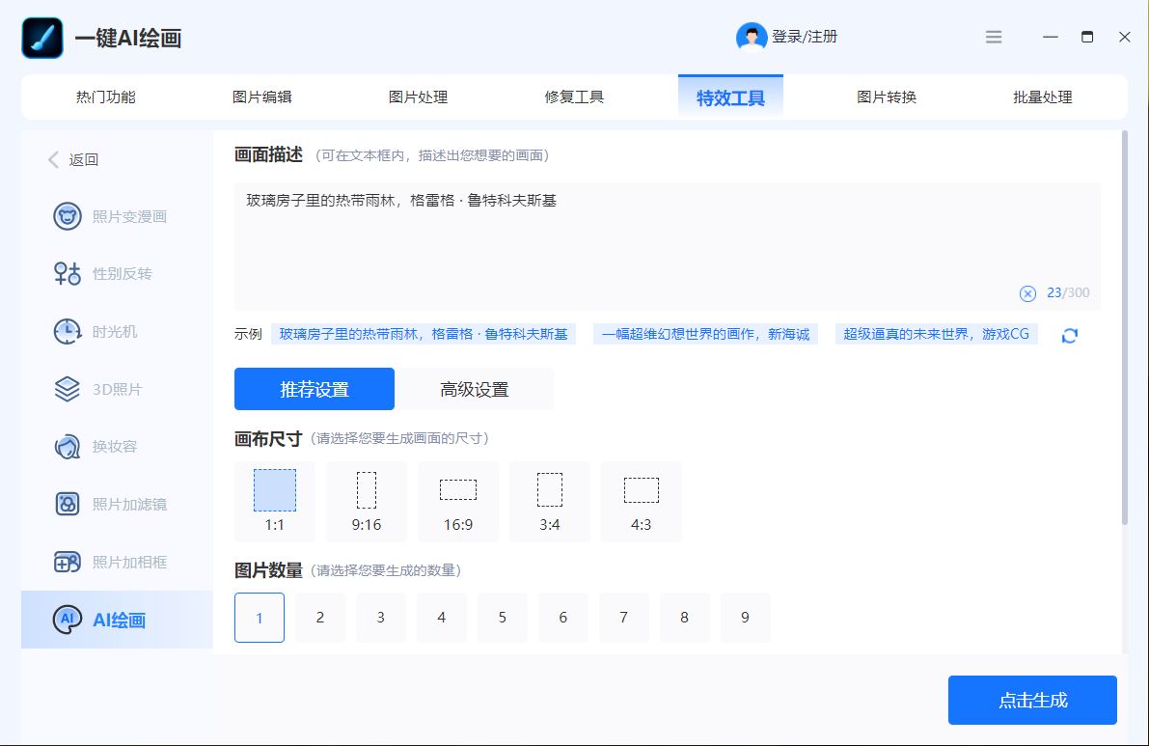Image resolution: width=1149 pixels, height=746 pixels.
Task: Click the 点击生成 button
Action: (x=1032, y=701)
